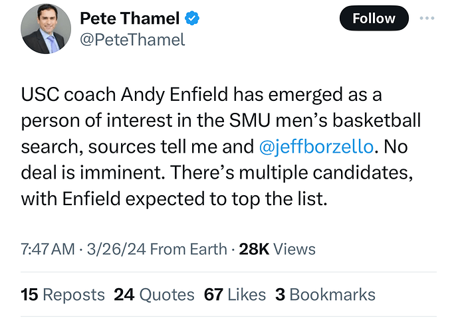Follow Pete Thamel
This screenshot has height=322, width=458.
tap(374, 18)
